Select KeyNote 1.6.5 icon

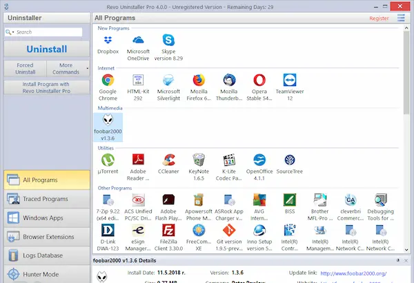(x=199, y=160)
